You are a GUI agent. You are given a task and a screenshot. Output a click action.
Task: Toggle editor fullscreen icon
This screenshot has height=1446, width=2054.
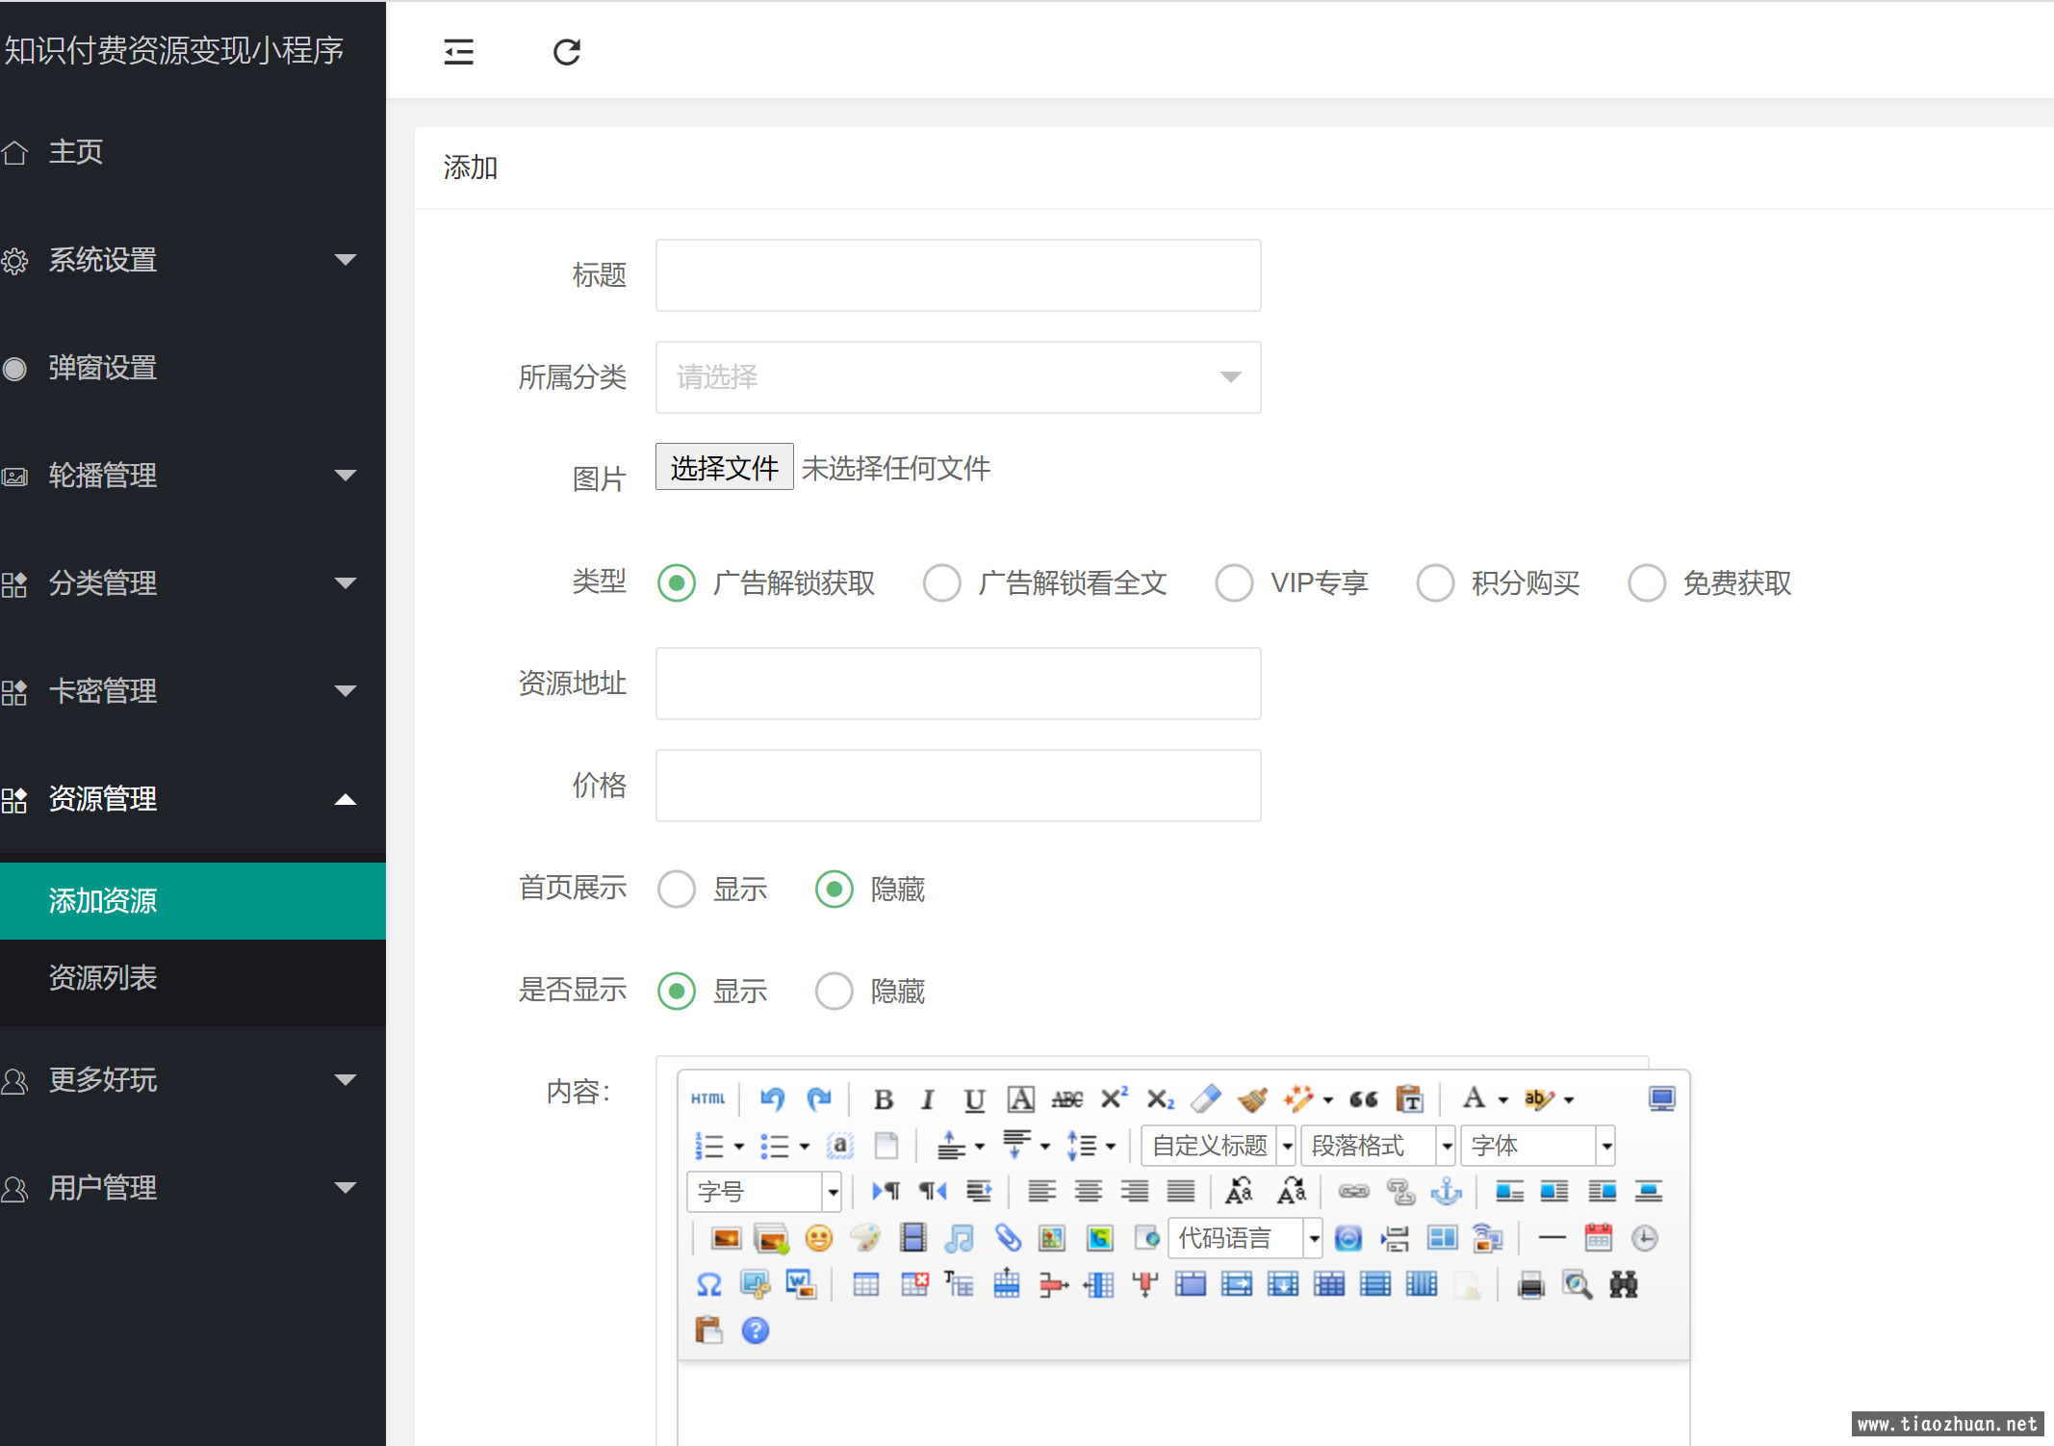click(x=1661, y=1098)
